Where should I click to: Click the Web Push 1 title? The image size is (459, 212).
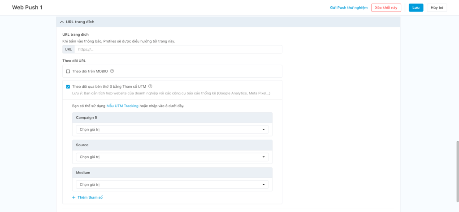[x=27, y=8]
